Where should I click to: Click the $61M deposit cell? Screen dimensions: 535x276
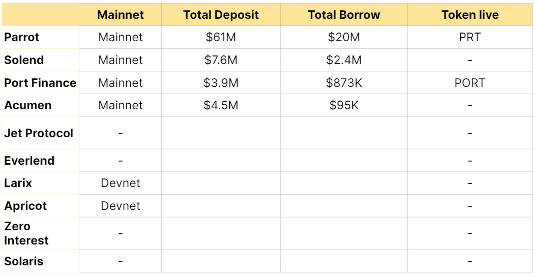pyautogui.click(x=221, y=37)
